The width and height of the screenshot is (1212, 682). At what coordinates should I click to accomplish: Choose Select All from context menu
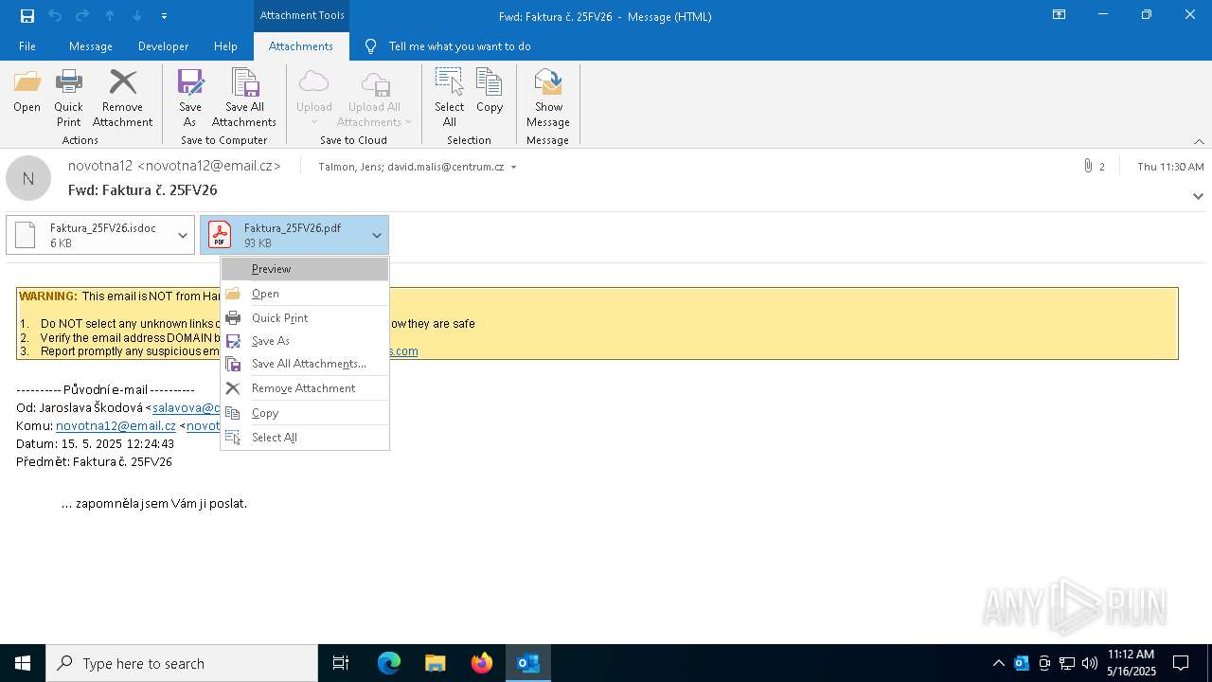click(305, 438)
